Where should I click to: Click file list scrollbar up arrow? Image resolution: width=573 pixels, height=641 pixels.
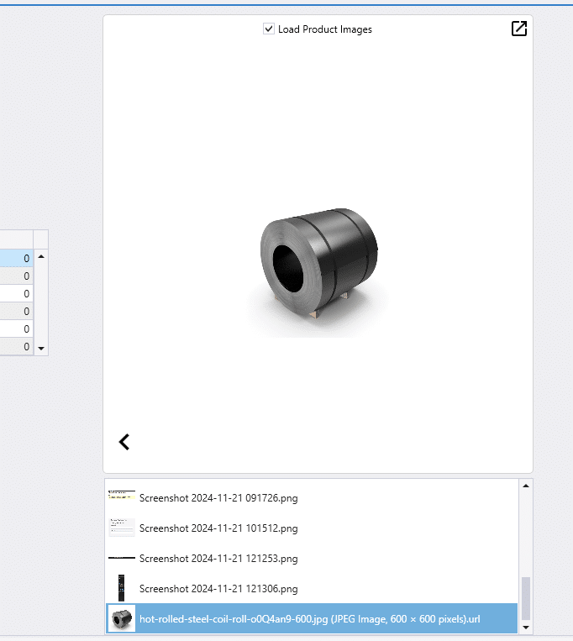[526, 486]
